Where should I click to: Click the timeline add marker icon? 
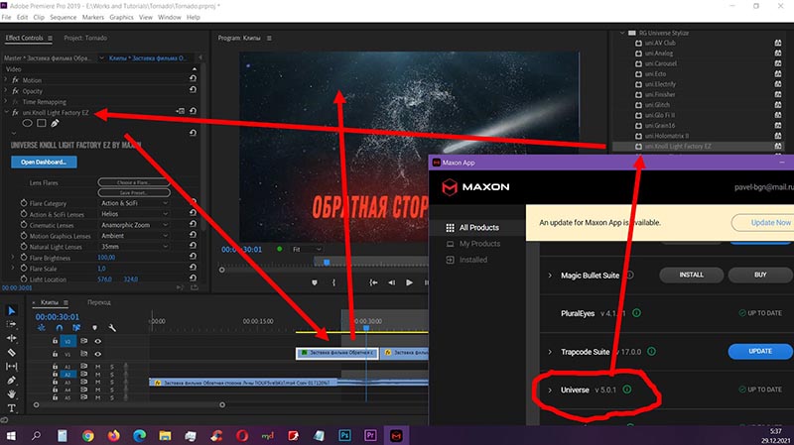[x=94, y=328]
